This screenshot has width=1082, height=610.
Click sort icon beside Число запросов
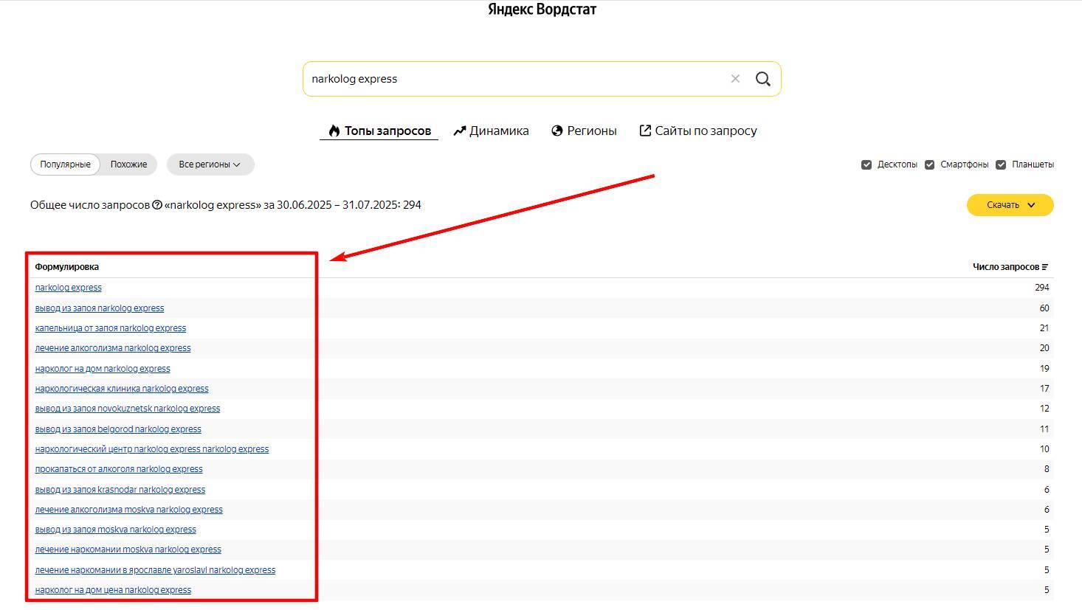click(x=1045, y=267)
